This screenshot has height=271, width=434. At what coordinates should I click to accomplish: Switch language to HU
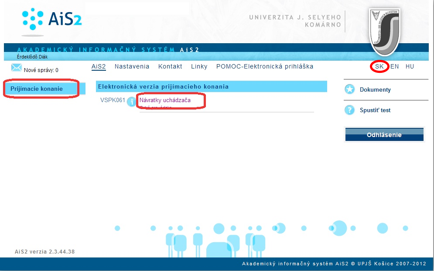[x=410, y=67]
